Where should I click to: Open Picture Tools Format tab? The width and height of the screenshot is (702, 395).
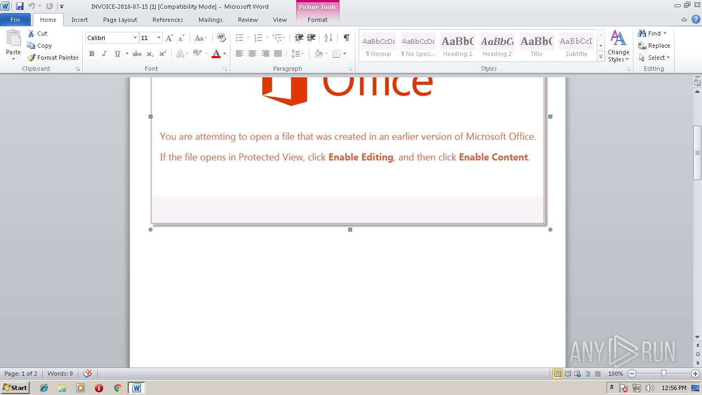(x=318, y=19)
